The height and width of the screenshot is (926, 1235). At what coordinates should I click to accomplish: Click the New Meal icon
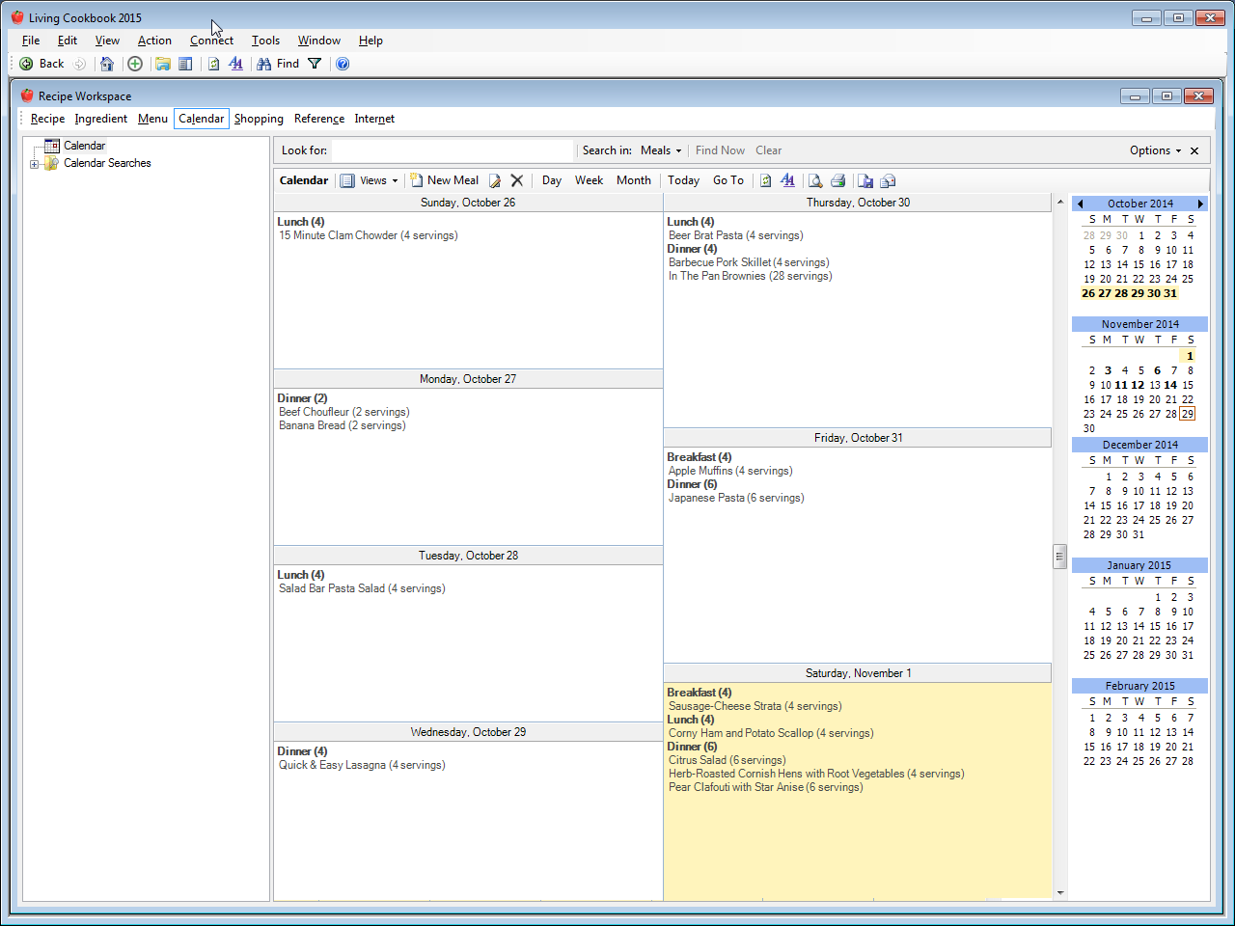pos(417,180)
